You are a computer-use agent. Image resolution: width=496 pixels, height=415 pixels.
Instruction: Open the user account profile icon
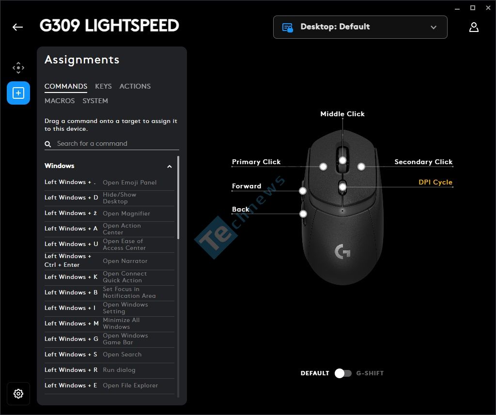pos(474,27)
